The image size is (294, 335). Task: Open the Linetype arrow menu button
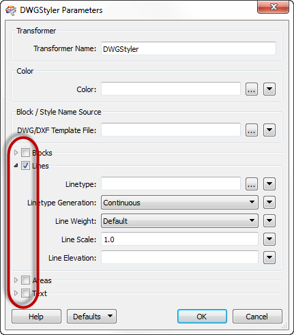[x=269, y=184]
